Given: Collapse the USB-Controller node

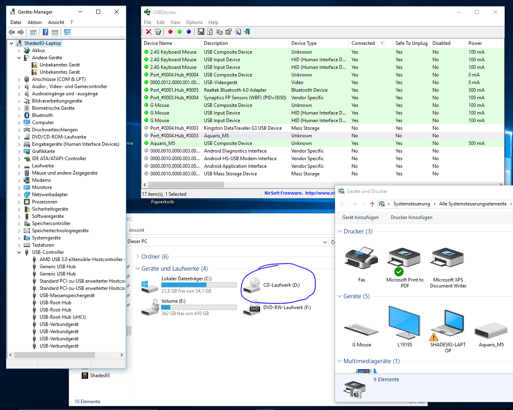Looking at the screenshot, I should [x=19, y=252].
